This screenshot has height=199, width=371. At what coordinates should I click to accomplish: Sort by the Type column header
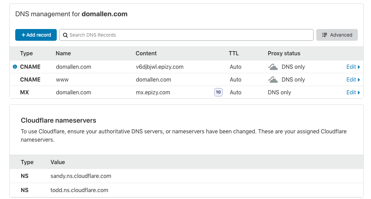[x=26, y=53]
